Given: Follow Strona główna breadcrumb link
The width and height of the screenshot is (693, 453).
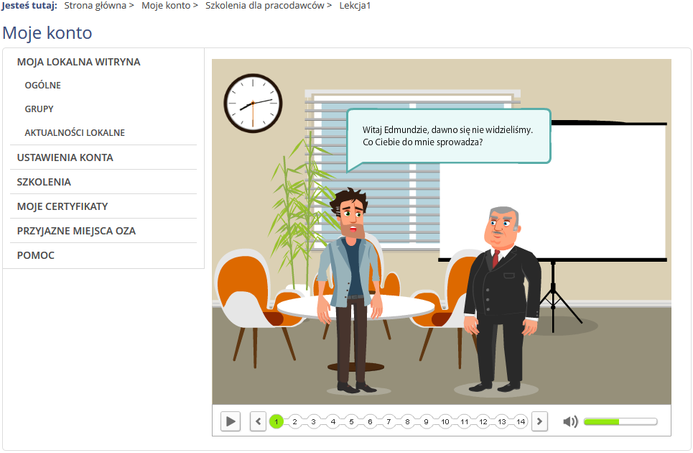Looking at the screenshot, I should (x=95, y=6).
